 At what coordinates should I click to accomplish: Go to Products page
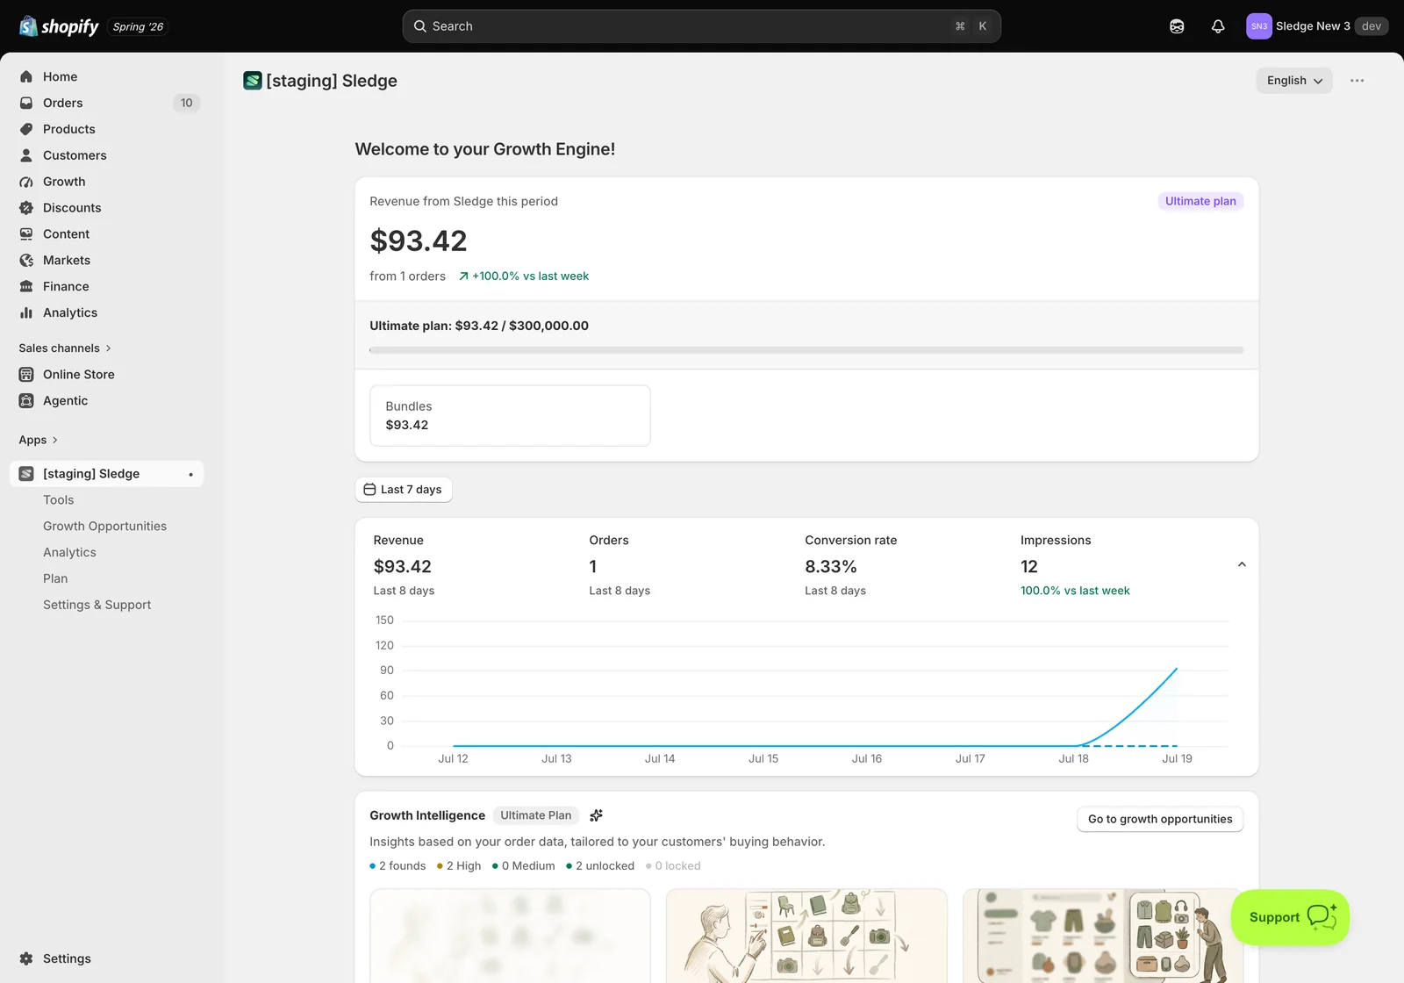[106, 129]
